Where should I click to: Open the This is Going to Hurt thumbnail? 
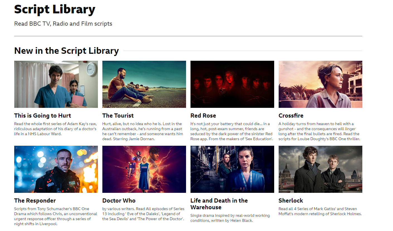pyautogui.click(x=56, y=84)
